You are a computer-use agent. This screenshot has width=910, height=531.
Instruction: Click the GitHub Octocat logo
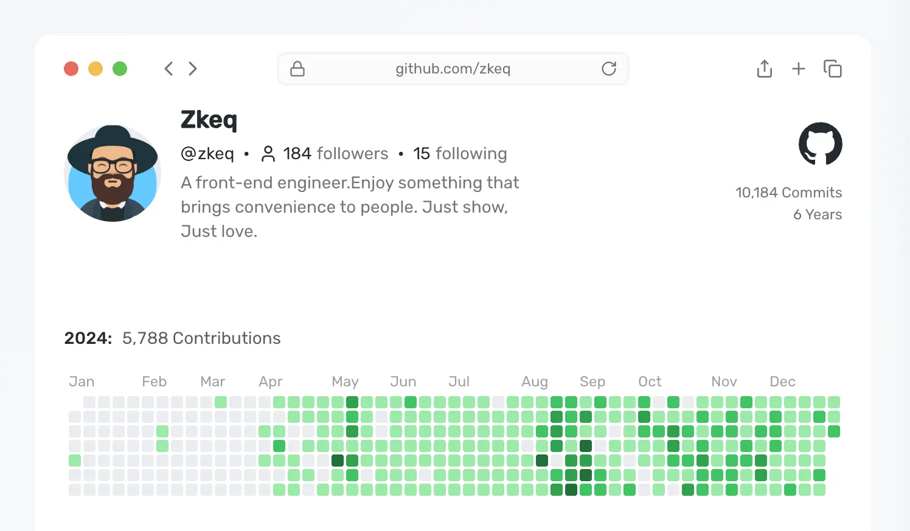[821, 144]
